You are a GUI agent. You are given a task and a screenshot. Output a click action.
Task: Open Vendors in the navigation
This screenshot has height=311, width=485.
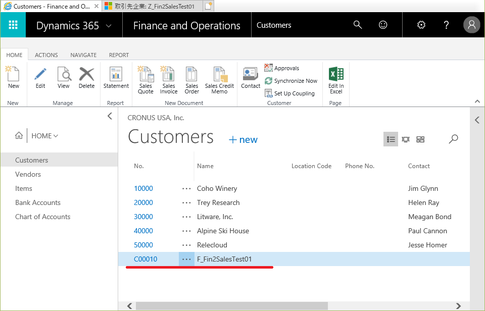click(28, 174)
